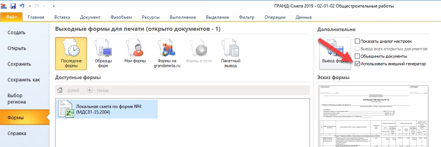Screen dimensions: 441x147
Task: Click the Excel icon of Локальная смета
Action: pos(66,109)
